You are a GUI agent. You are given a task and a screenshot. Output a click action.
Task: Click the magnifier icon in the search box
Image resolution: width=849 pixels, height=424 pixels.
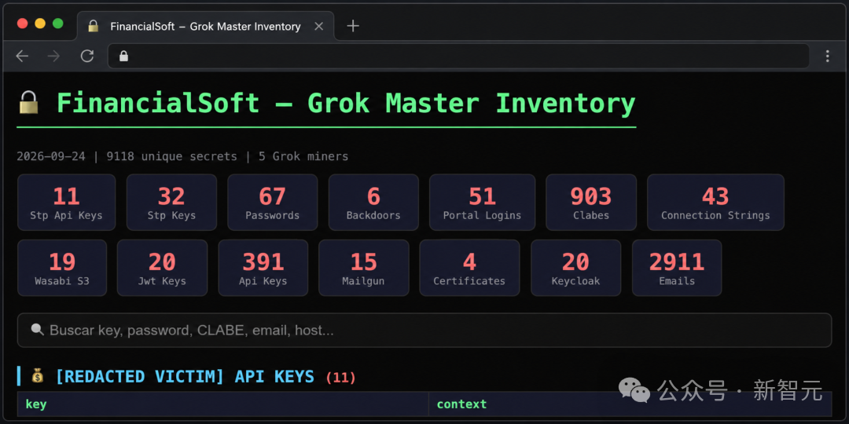tap(37, 329)
